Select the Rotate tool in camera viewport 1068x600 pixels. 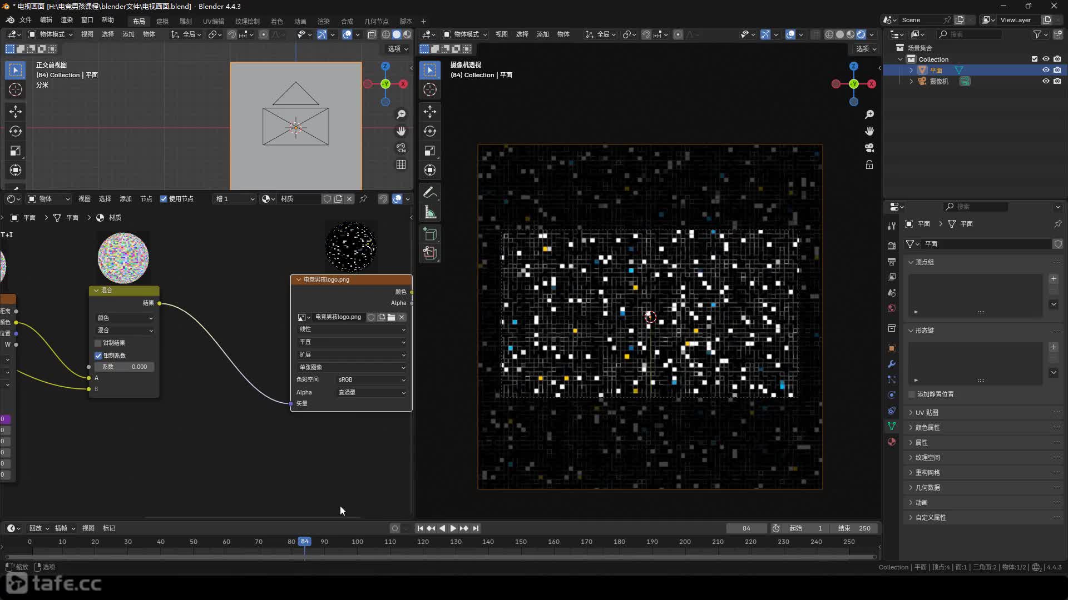[429, 131]
